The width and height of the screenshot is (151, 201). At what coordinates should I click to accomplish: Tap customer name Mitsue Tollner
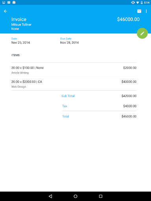click(21, 25)
